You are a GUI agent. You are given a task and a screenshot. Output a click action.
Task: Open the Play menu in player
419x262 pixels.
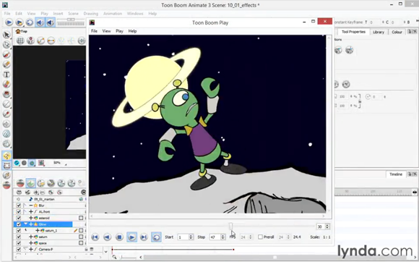(x=119, y=31)
